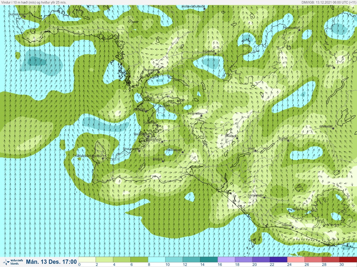Image resolution: width=357 pixels, height=267 pixels.
Task: Select the Skálholt station label
Action: (x=231, y=136)
